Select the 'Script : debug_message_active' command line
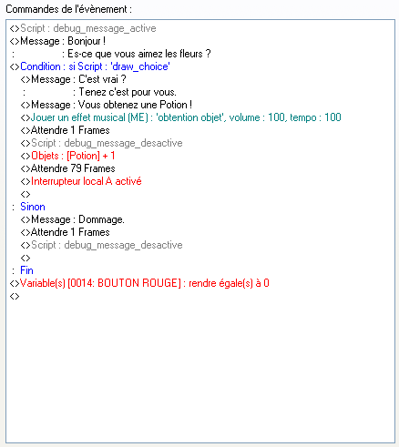Screen dimensions: 399x447 pyautogui.click(x=83, y=28)
